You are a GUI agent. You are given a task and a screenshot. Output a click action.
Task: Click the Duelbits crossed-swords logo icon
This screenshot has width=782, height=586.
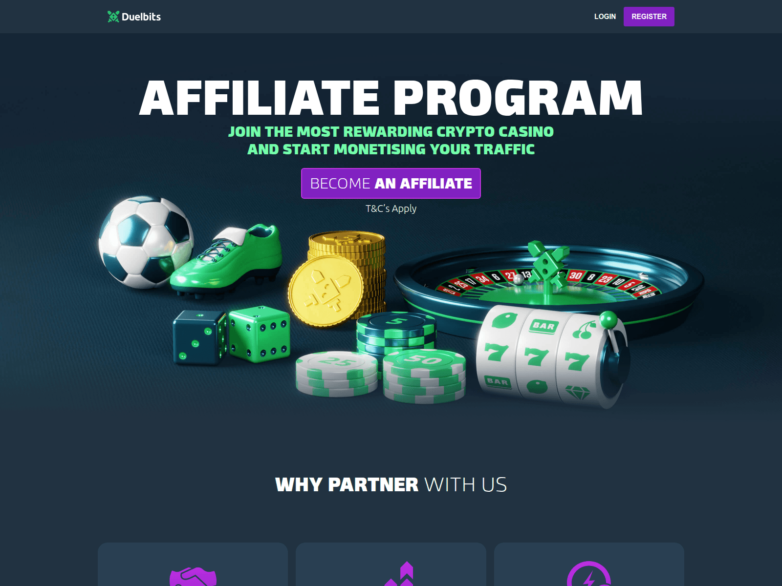pyautogui.click(x=113, y=17)
